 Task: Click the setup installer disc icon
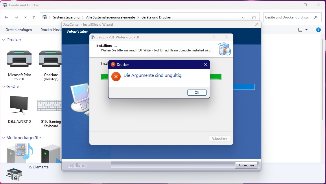pos(224,49)
